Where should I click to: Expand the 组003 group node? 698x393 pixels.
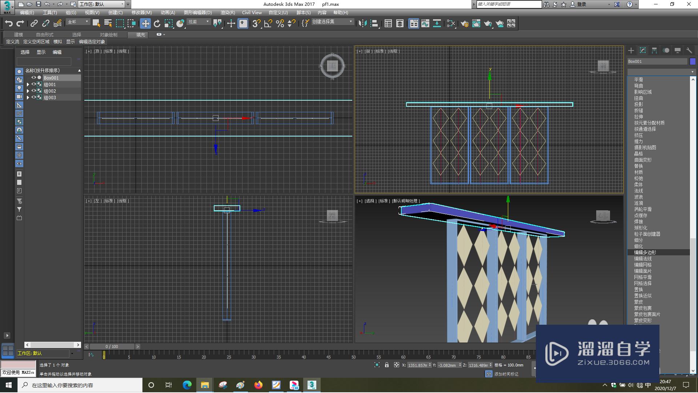(28, 97)
